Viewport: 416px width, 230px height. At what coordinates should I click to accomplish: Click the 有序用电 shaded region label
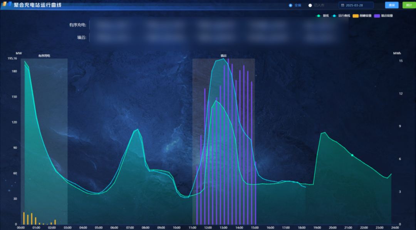44,56
